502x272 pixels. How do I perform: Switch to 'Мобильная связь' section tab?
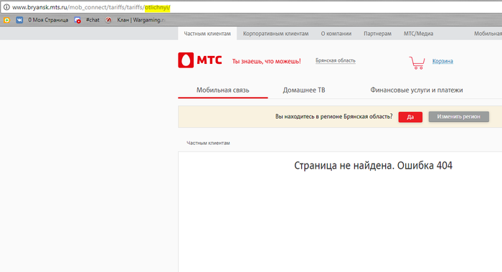pyautogui.click(x=223, y=90)
